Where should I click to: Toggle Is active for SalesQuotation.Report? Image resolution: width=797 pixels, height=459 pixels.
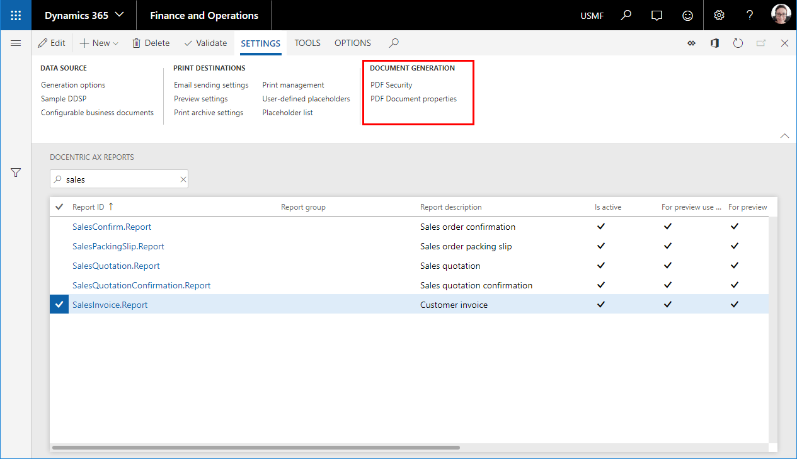(601, 266)
